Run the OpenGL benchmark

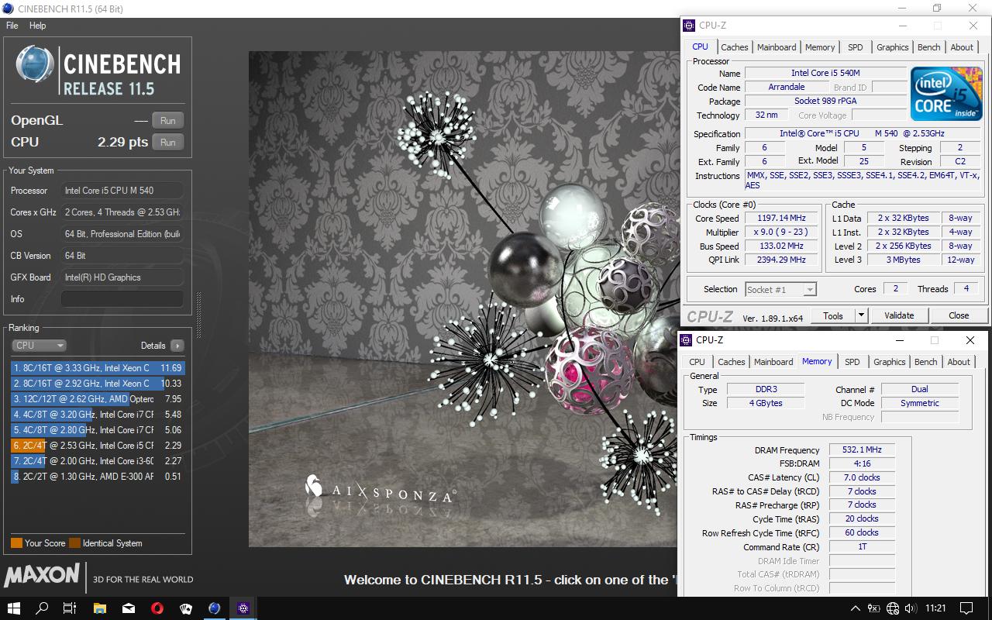168,120
